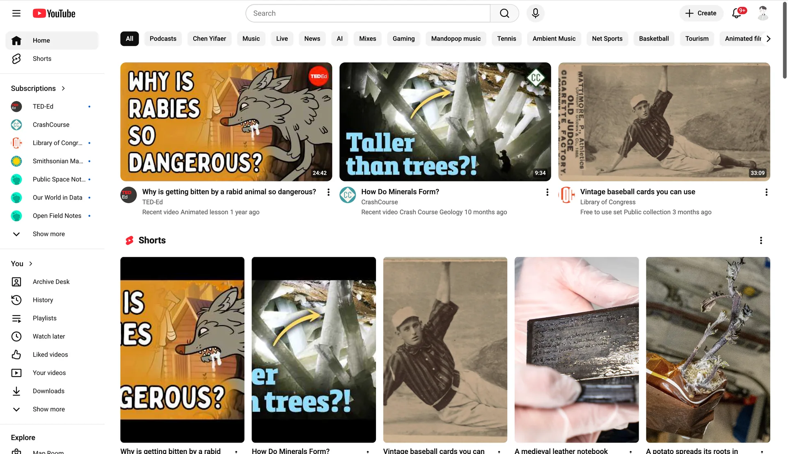Click the page vertical scrollbar
The width and height of the screenshot is (788, 454).
pyautogui.click(x=785, y=41)
